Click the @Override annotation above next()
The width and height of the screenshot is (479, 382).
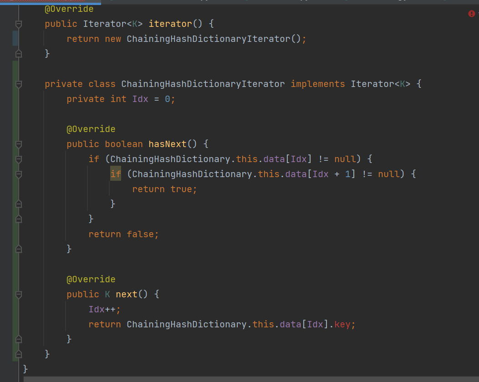click(91, 280)
